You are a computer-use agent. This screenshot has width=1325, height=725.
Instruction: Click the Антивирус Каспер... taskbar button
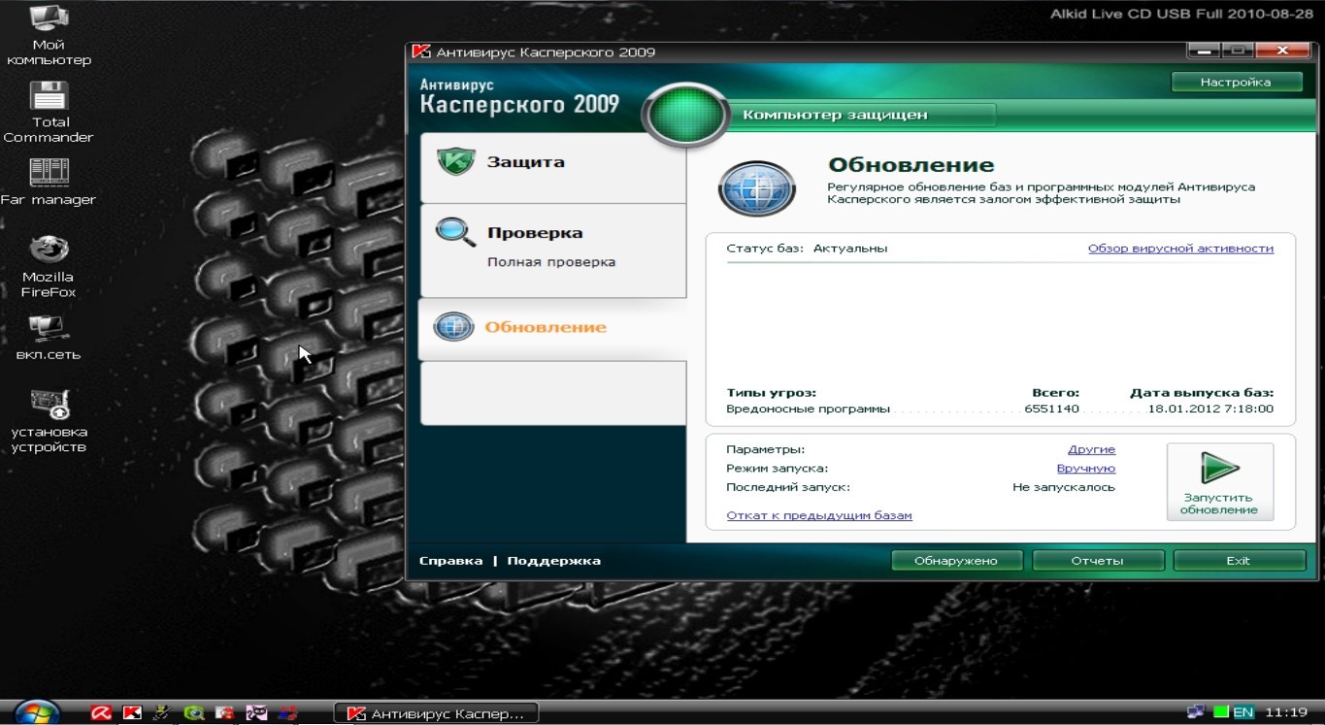(x=435, y=713)
